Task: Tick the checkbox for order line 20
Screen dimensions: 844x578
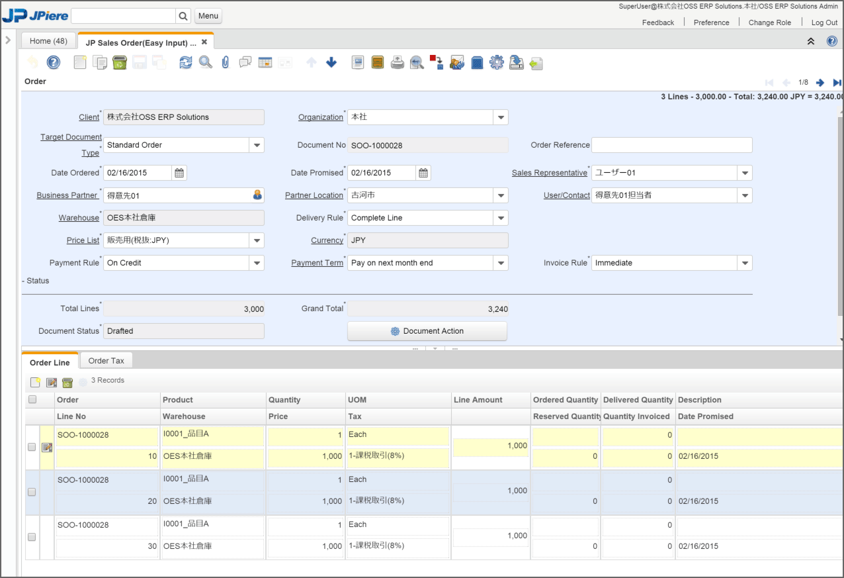Action: point(32,492)
